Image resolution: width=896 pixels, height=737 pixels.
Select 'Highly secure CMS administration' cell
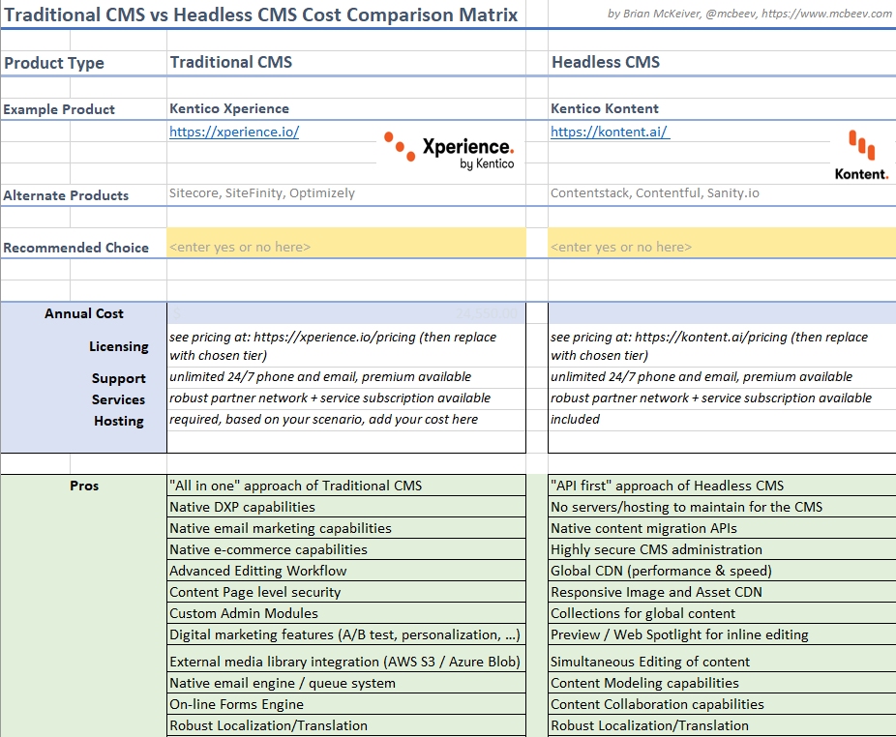(722, 549)
